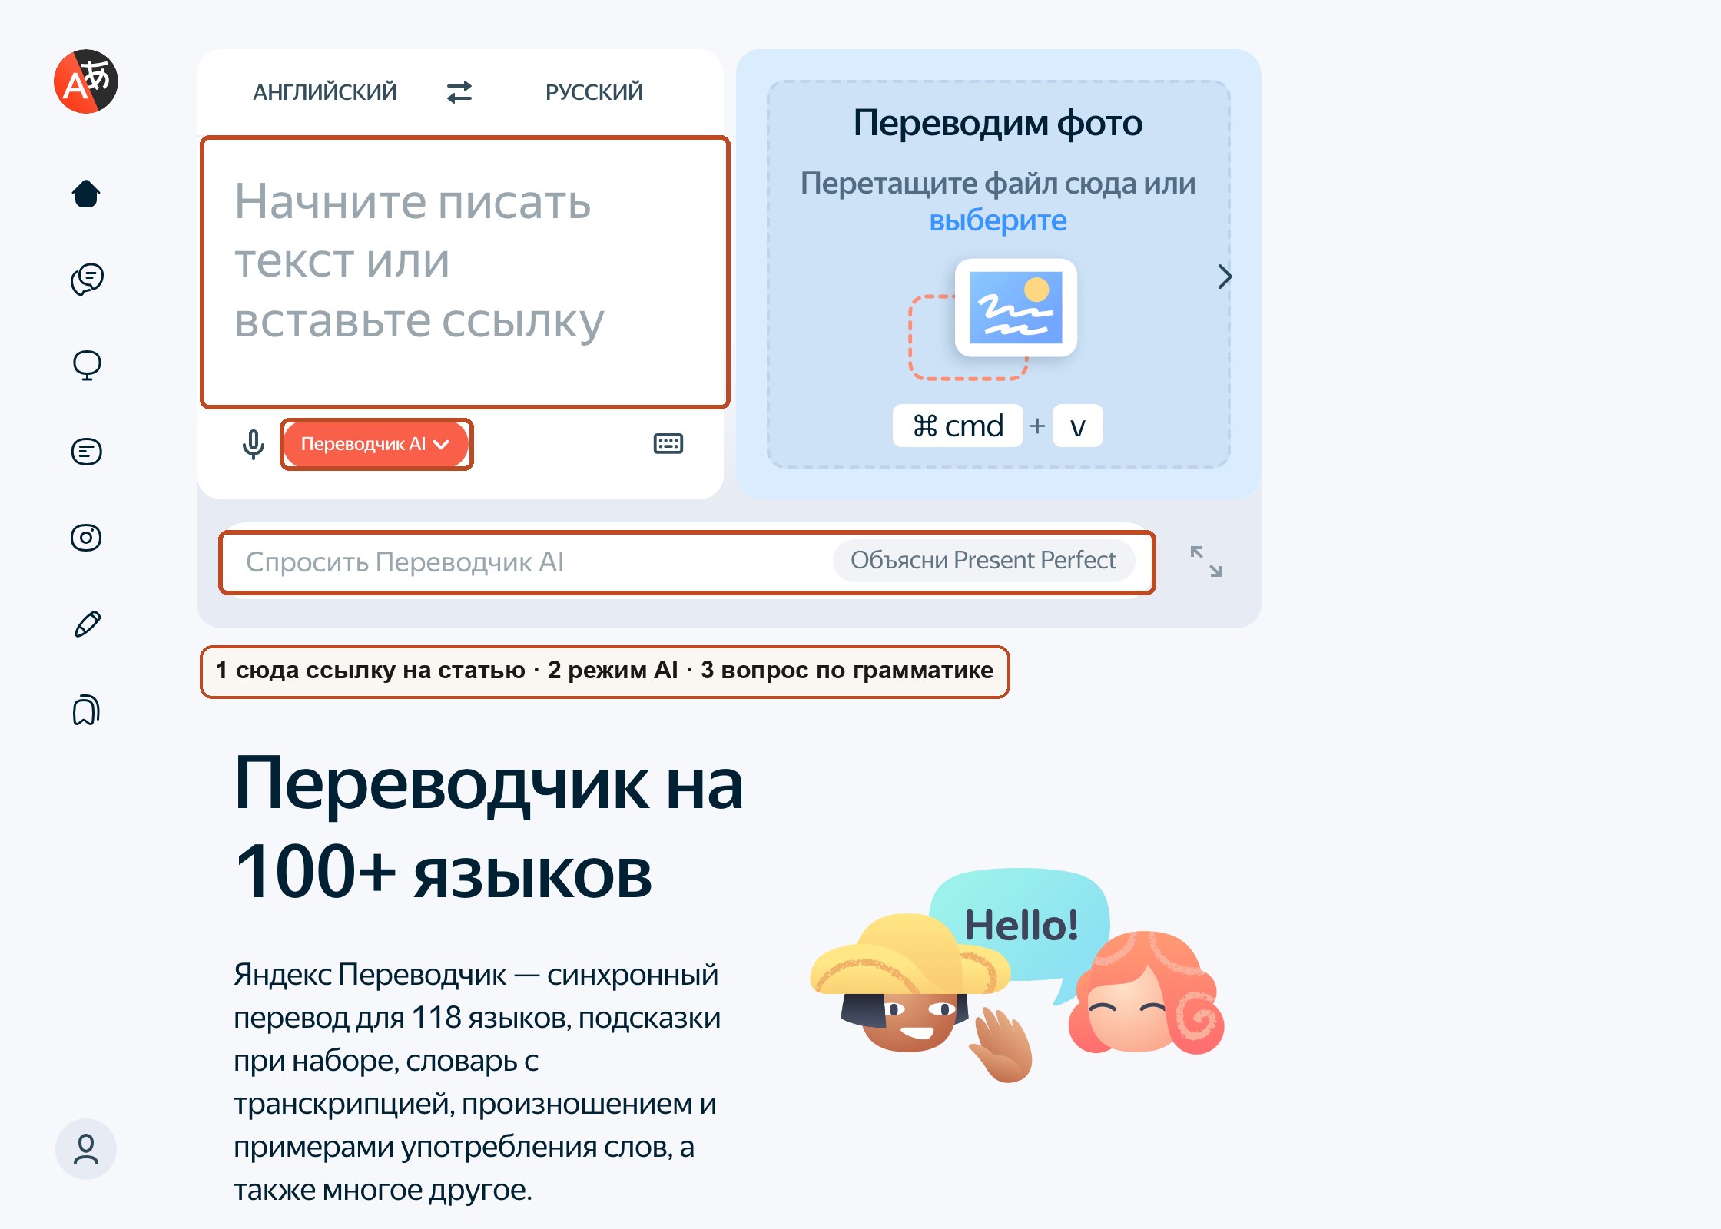
Task: Open the bookmarks collection sidebar icon
Action: coord(87,710)
